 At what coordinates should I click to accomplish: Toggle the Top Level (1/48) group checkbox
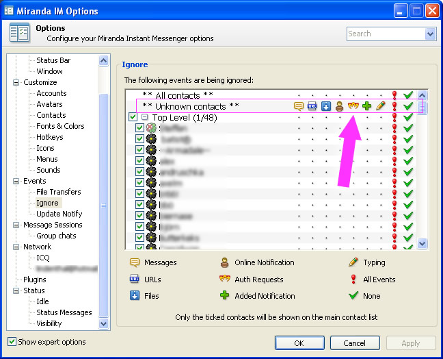point(133,117)
